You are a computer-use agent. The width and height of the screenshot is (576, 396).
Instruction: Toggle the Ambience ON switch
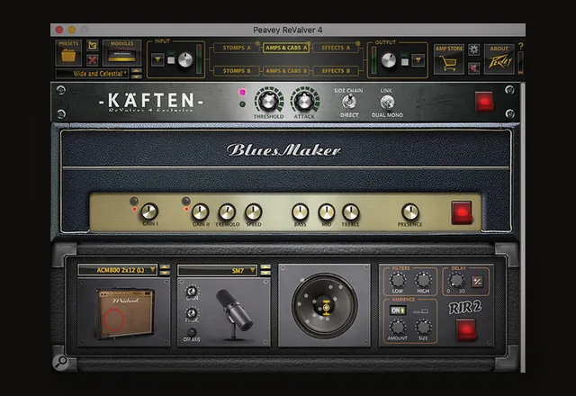[x=398, y=310]
